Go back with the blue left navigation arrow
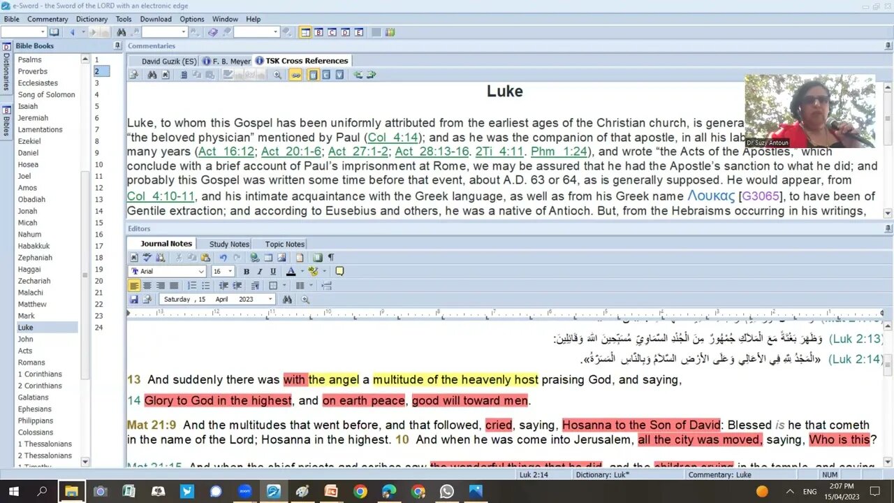Image resolution: width=894 pixels, height=503 pixels. (x=73, y=32)
